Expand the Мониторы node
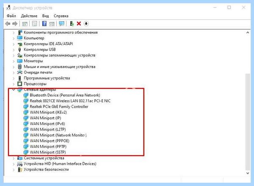This screenshot has height=186, width=254. (x=14, y=61)
